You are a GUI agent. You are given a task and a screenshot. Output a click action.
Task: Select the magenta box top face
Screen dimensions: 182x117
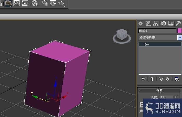click(x=60, y=51)
